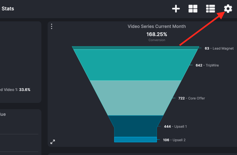Click the plus icon to add widget
Viewport: 237px width, 155px height.
point(176,9)
